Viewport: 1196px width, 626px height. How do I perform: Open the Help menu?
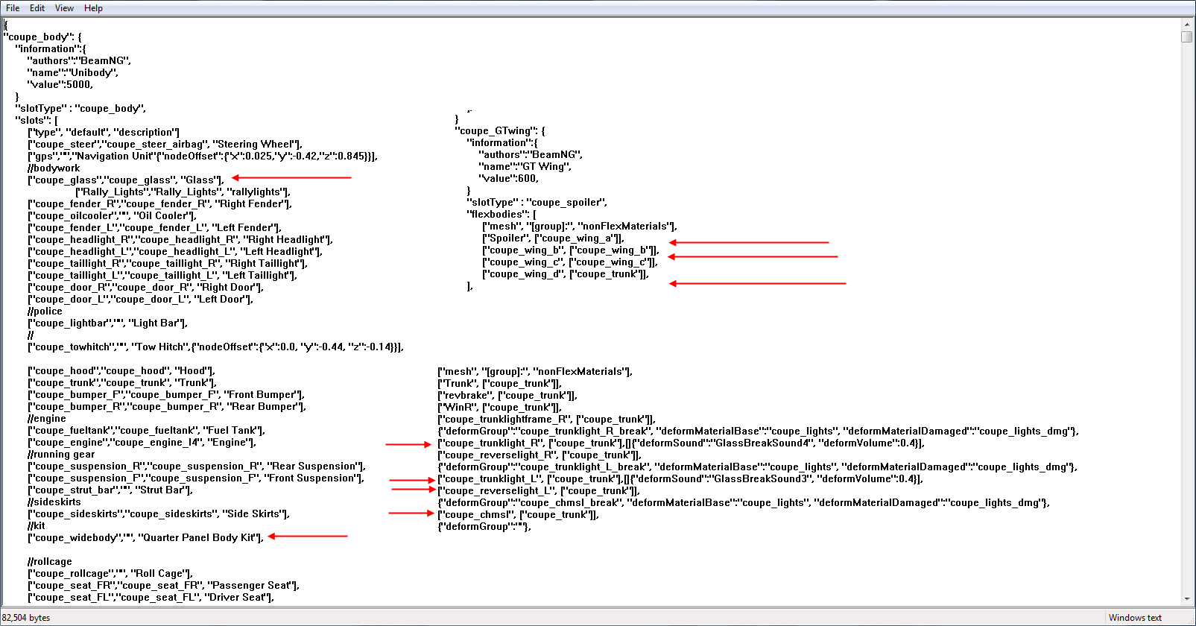point(93,8)
